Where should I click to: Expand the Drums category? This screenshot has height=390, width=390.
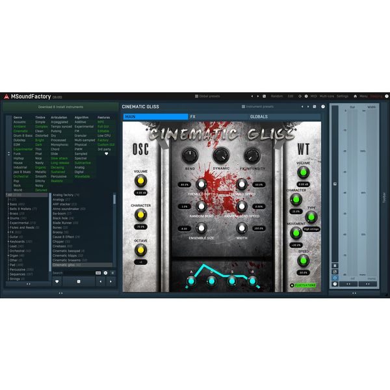[x=8, y=218]
